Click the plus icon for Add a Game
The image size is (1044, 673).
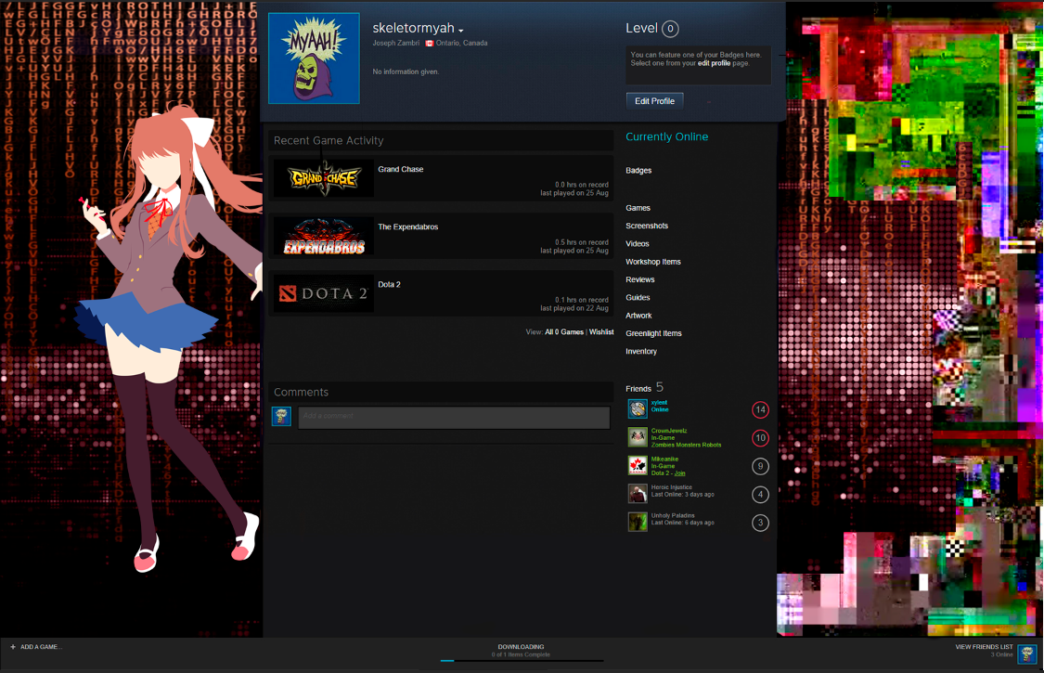(13, 647)
